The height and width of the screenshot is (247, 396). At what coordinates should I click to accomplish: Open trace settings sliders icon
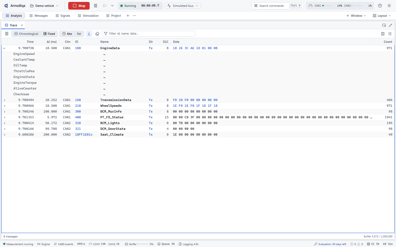(x=390, y=34)
